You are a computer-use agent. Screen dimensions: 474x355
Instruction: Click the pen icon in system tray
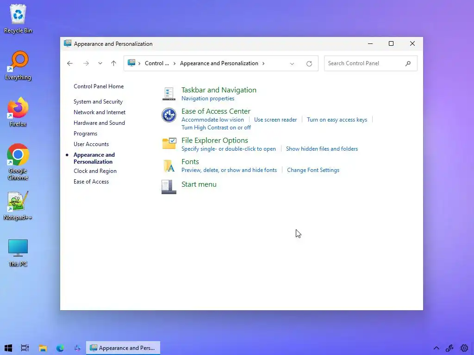click(x=449, y=348)
